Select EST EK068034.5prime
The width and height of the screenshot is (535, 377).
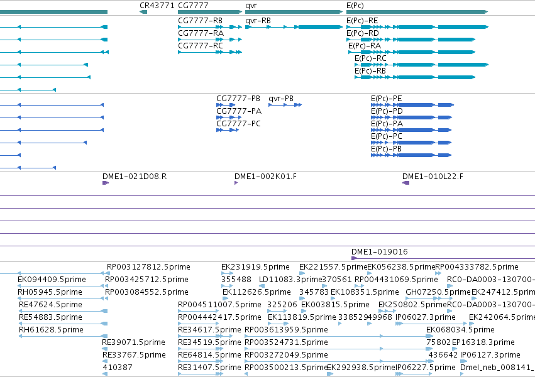[x=460, y=330]
